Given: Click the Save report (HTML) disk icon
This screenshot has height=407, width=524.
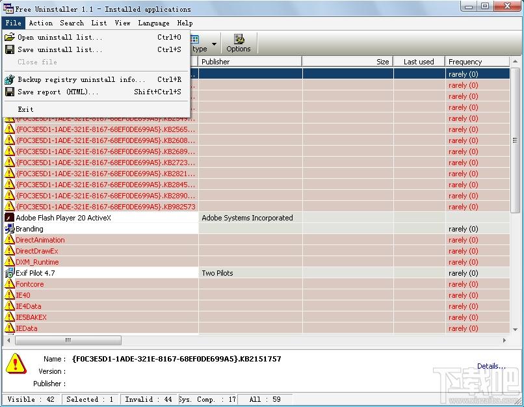Looking at the screenshot, I should pos(10,92).
